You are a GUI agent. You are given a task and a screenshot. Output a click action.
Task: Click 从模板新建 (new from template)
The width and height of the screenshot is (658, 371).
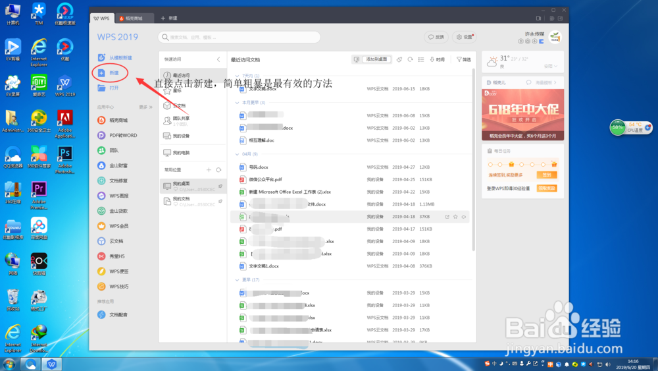click(115, 57)
